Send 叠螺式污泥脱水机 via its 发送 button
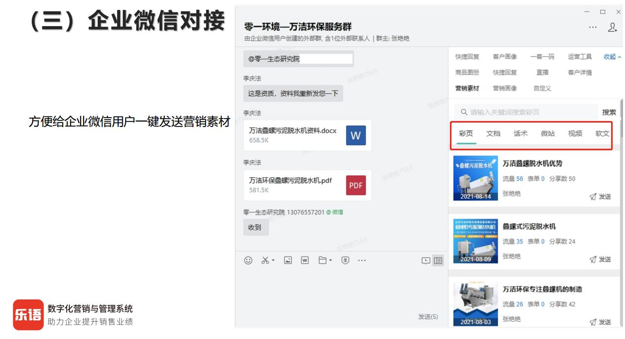Screen dimensions: 625x339 click(x=600, y=259)
